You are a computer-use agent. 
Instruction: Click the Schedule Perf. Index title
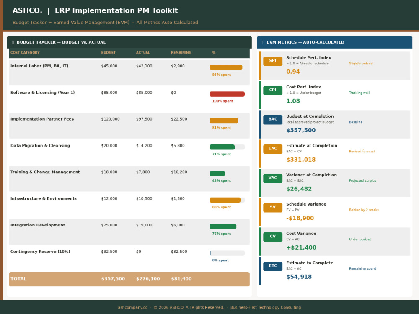tap(309, 57)
